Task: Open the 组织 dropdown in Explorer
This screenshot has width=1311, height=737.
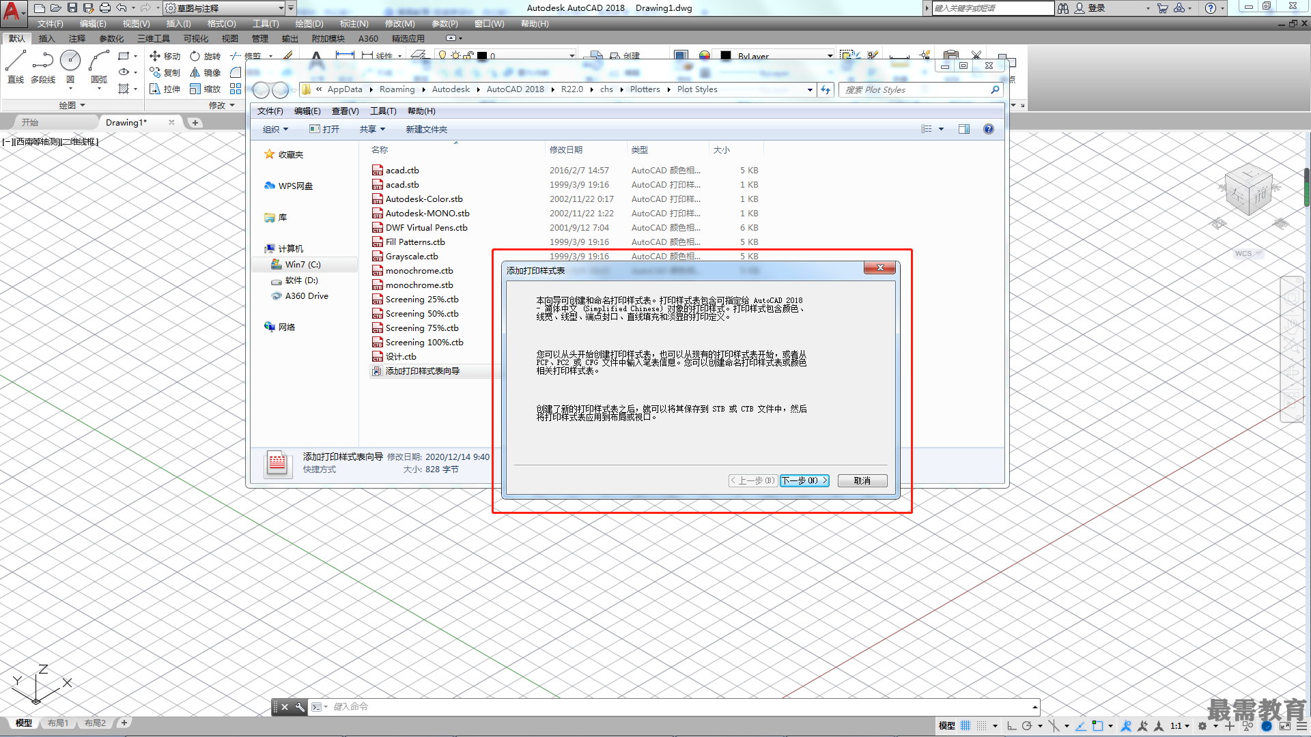Action: pos(275,129)
